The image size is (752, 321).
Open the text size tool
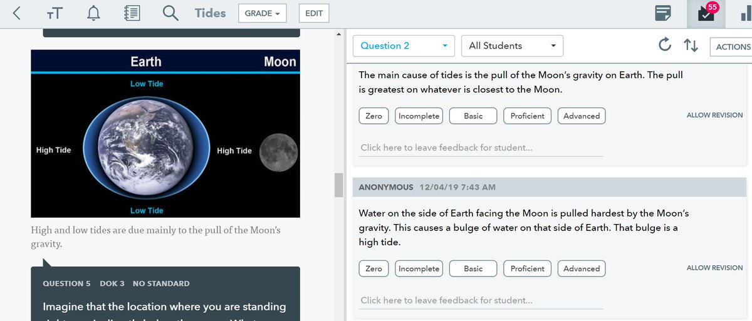pos(55,13)
